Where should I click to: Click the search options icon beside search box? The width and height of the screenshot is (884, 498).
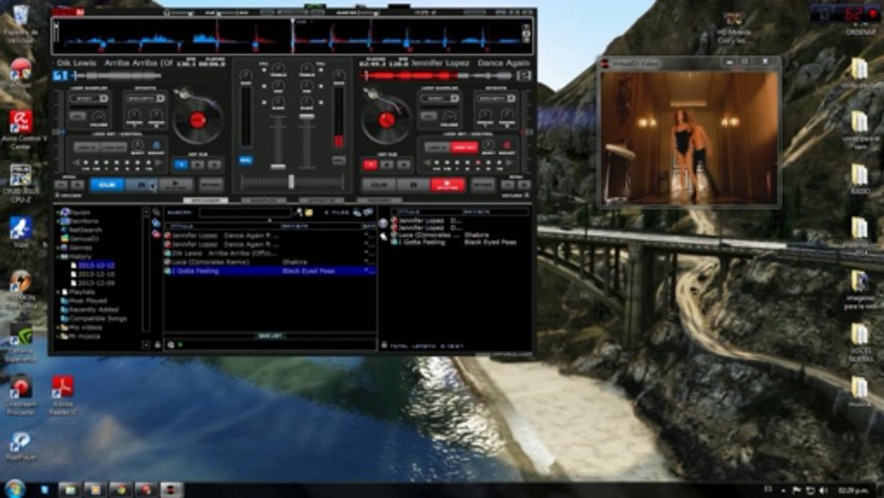coord(299,212)
